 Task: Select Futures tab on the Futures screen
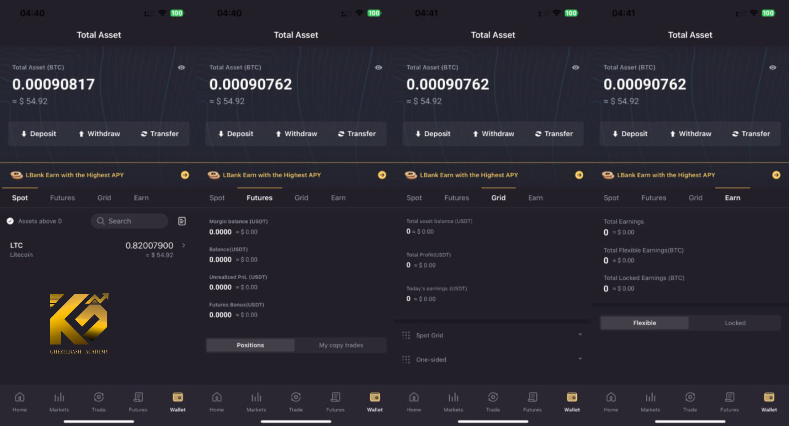(x=260, y=198)
